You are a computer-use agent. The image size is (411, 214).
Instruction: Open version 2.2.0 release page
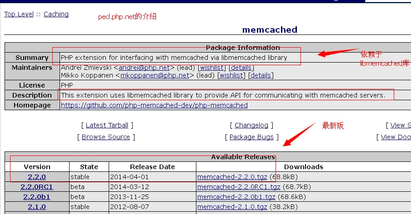(x=37, y=177)
